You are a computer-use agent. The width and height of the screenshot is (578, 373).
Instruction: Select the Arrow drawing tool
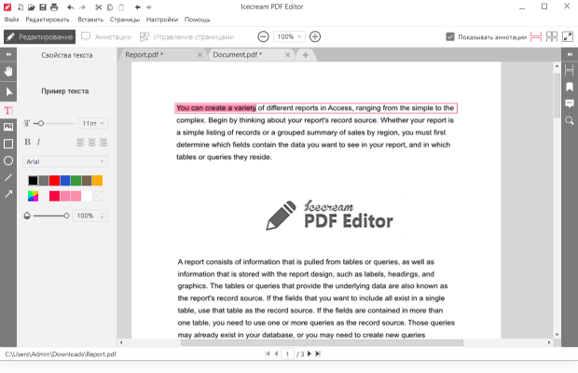(x=8, y=194)
